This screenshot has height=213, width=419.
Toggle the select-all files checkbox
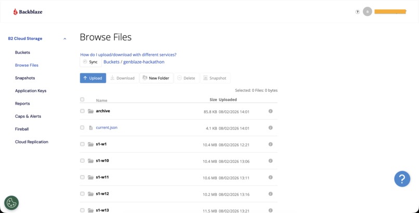click(82, 100)
